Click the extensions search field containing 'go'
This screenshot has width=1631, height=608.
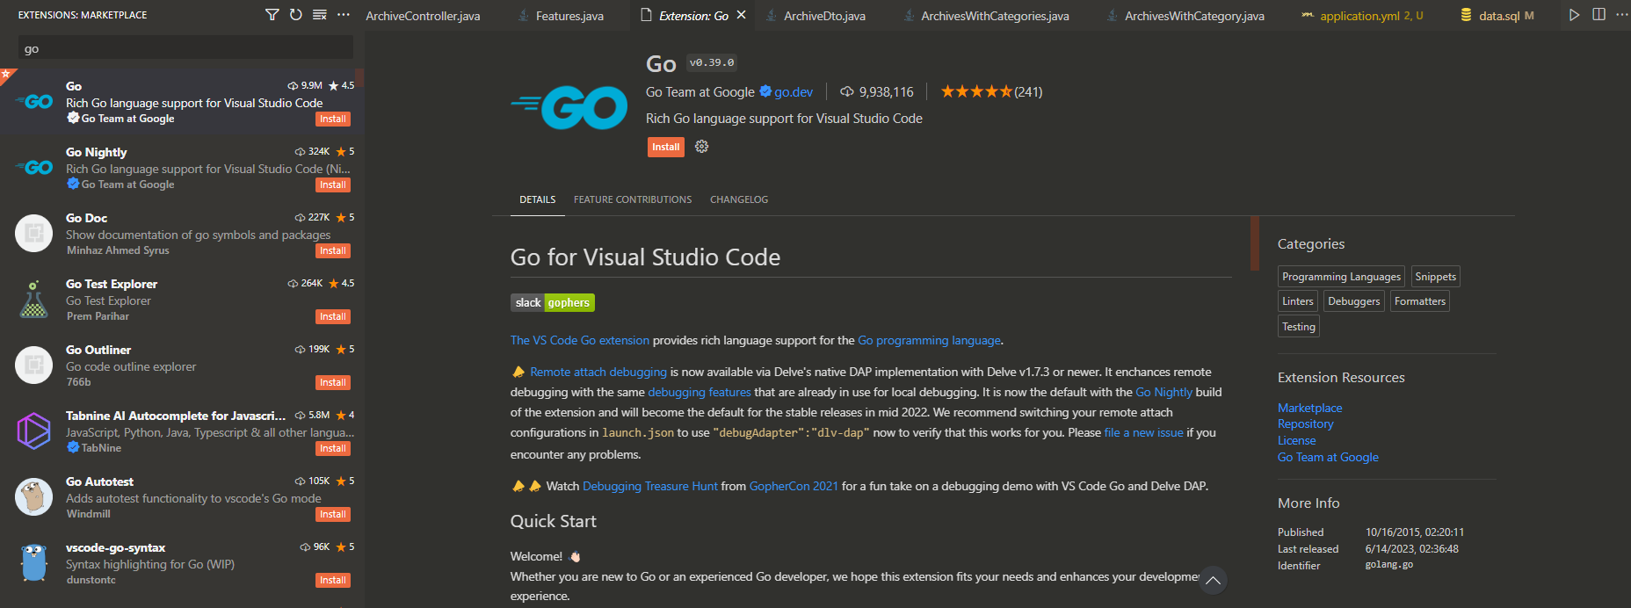click(x=185, y=48)
